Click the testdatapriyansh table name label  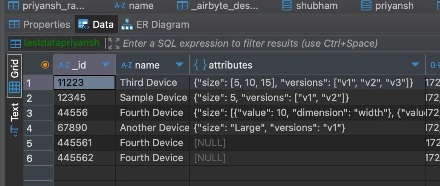[61, 43]
